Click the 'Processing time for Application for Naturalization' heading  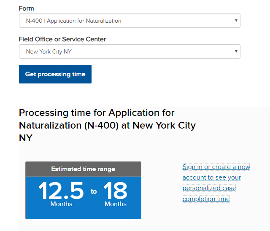click(x=107, y=125)
